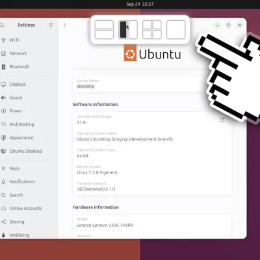This screenshot has height=260, width=260.
Task: Open the Settings hamburger menu
Action: click(51, 25)
